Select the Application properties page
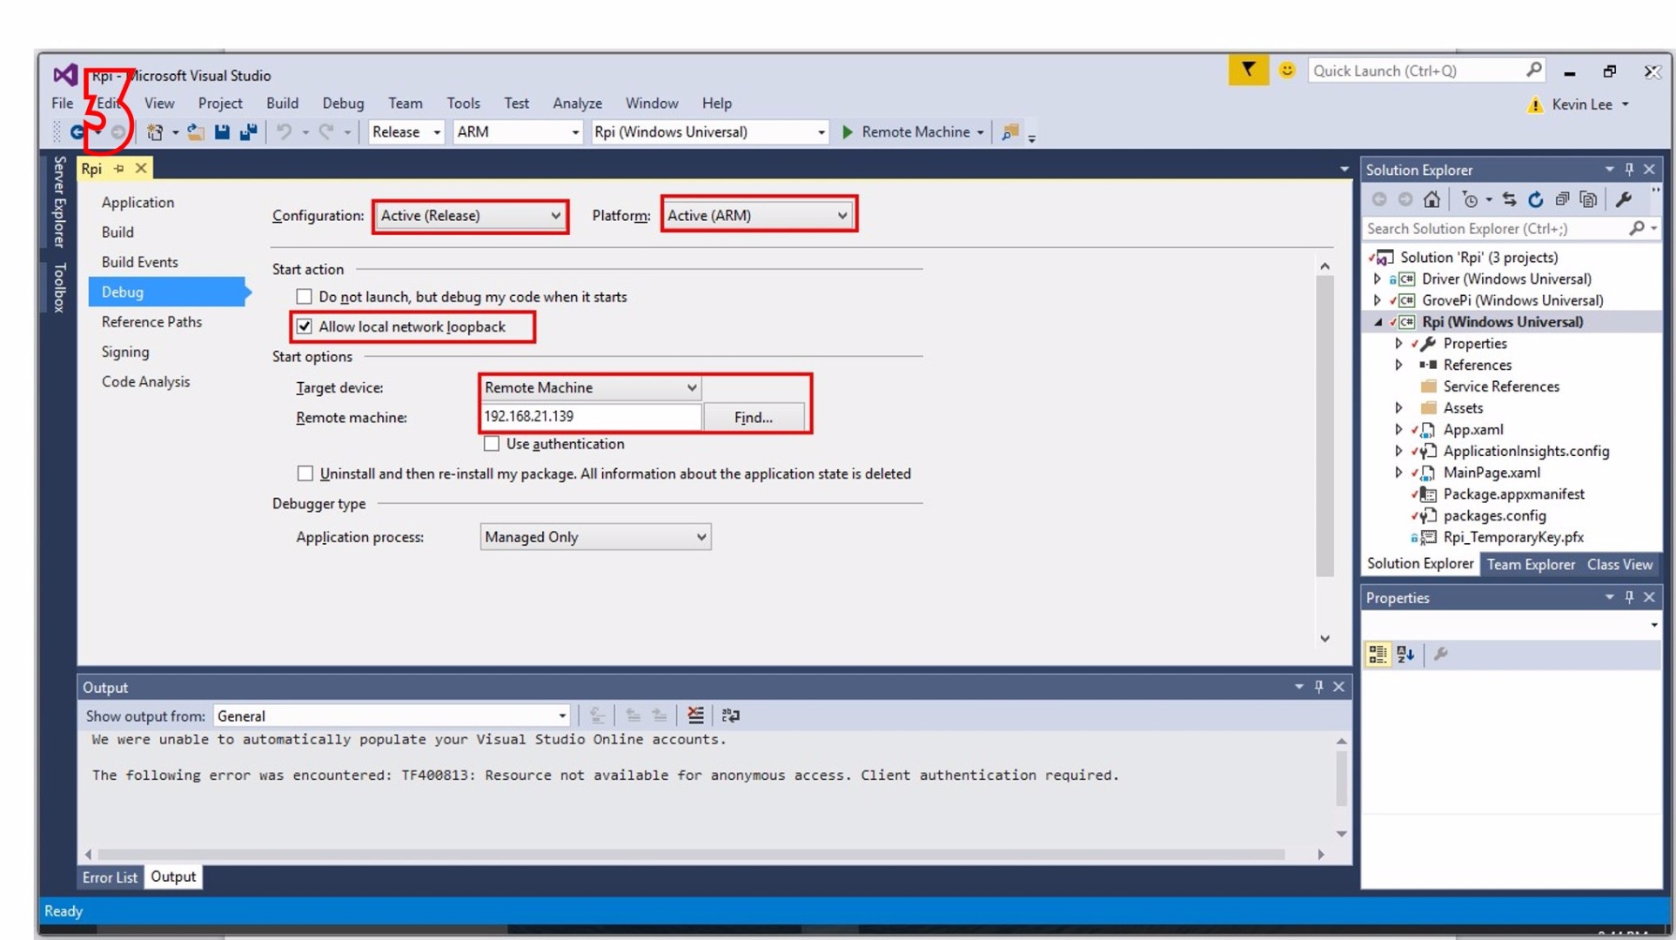This screenshot has height=940, width=1676. click(x=137, y=202)
